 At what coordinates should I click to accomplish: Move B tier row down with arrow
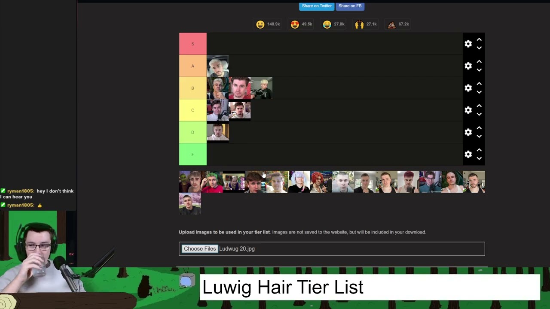pyautogui.click(x=479, y=92)
